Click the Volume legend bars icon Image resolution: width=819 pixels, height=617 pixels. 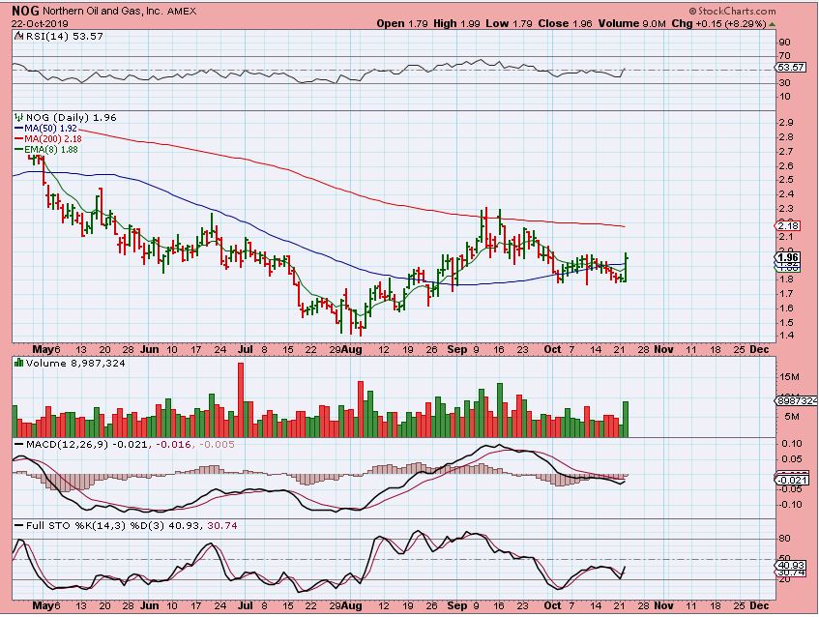19,363
